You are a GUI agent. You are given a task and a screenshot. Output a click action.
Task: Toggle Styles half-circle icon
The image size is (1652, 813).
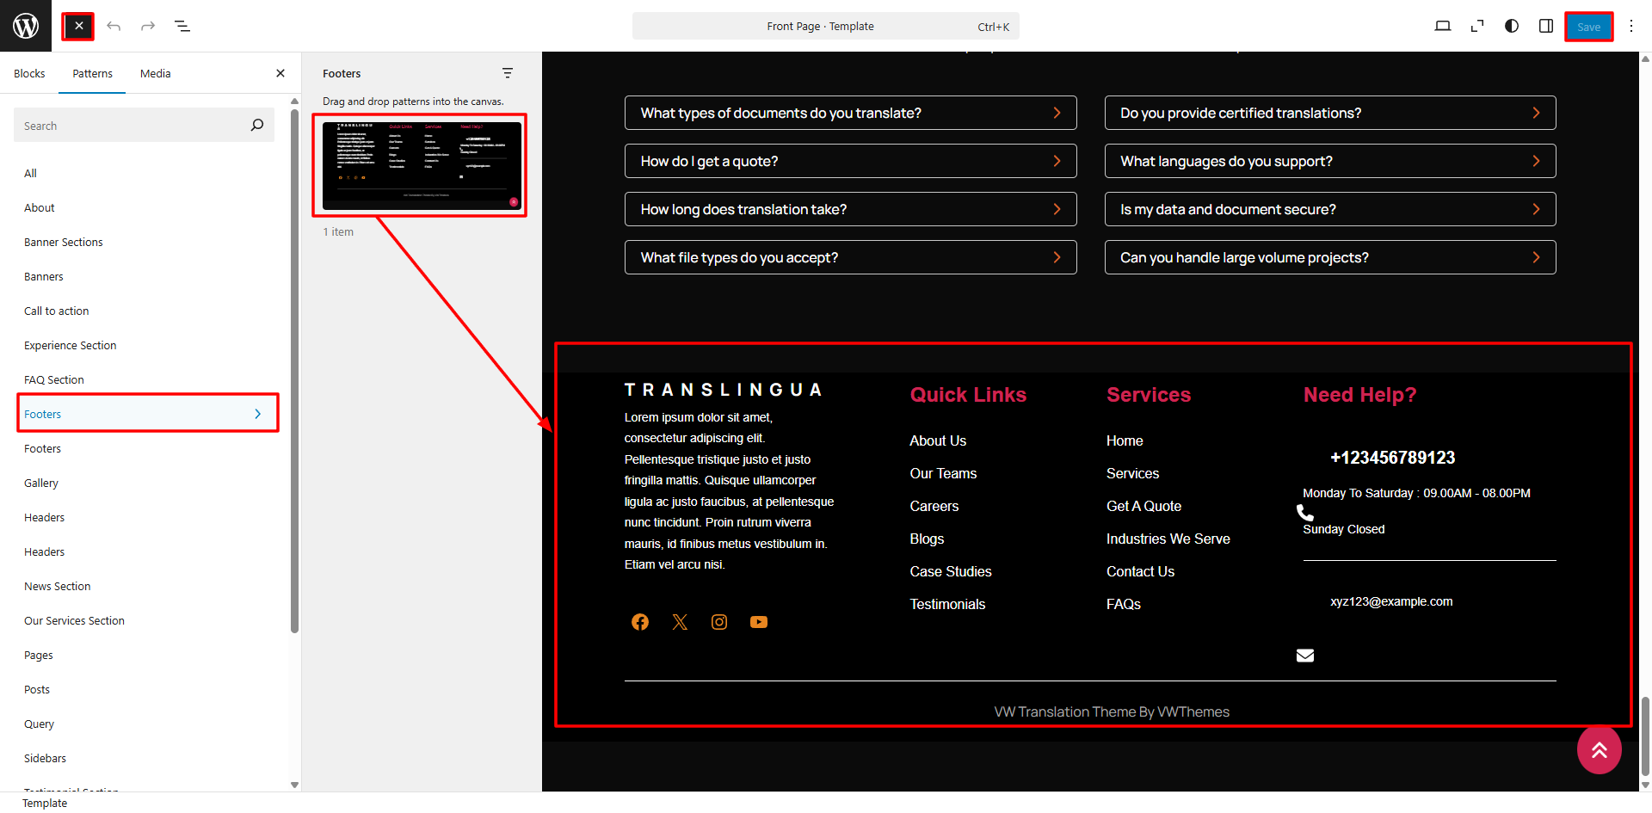coord(1512,27)
